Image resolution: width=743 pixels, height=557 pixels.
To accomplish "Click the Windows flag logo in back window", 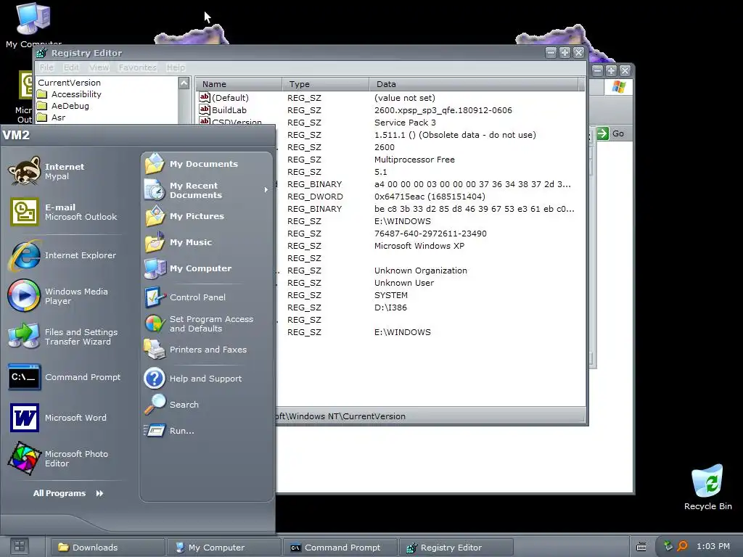I will (618, 87).
